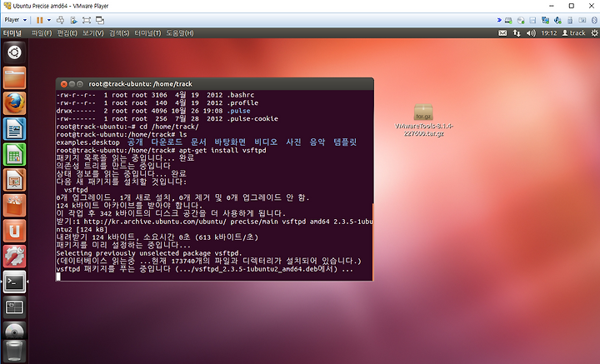Click the apt-get install vsftpd command
Image resolution: width=600 pixels, height=364 pixels.
click(222, 151)
